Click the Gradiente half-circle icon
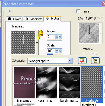The height and width of the screenshot is (106, 105). pos(27,19)
